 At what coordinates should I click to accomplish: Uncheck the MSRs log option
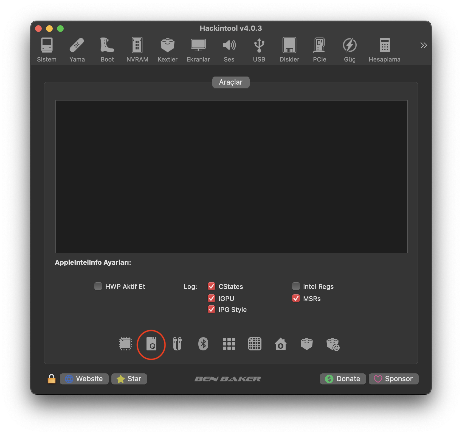coord(296,298)
